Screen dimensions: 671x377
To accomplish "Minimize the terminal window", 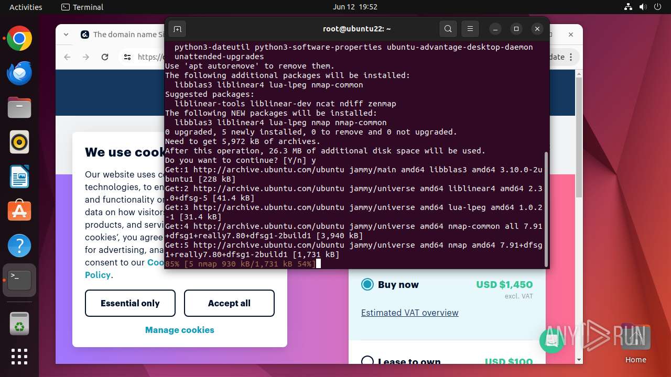I will [495, 29].
